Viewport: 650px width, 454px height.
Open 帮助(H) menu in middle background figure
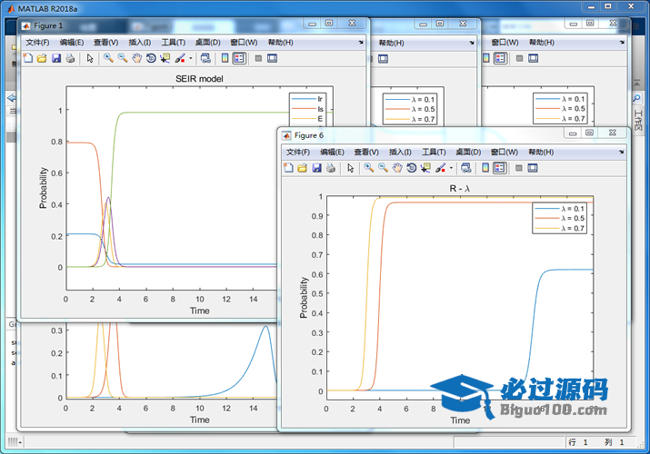click(x=391, y=43)
